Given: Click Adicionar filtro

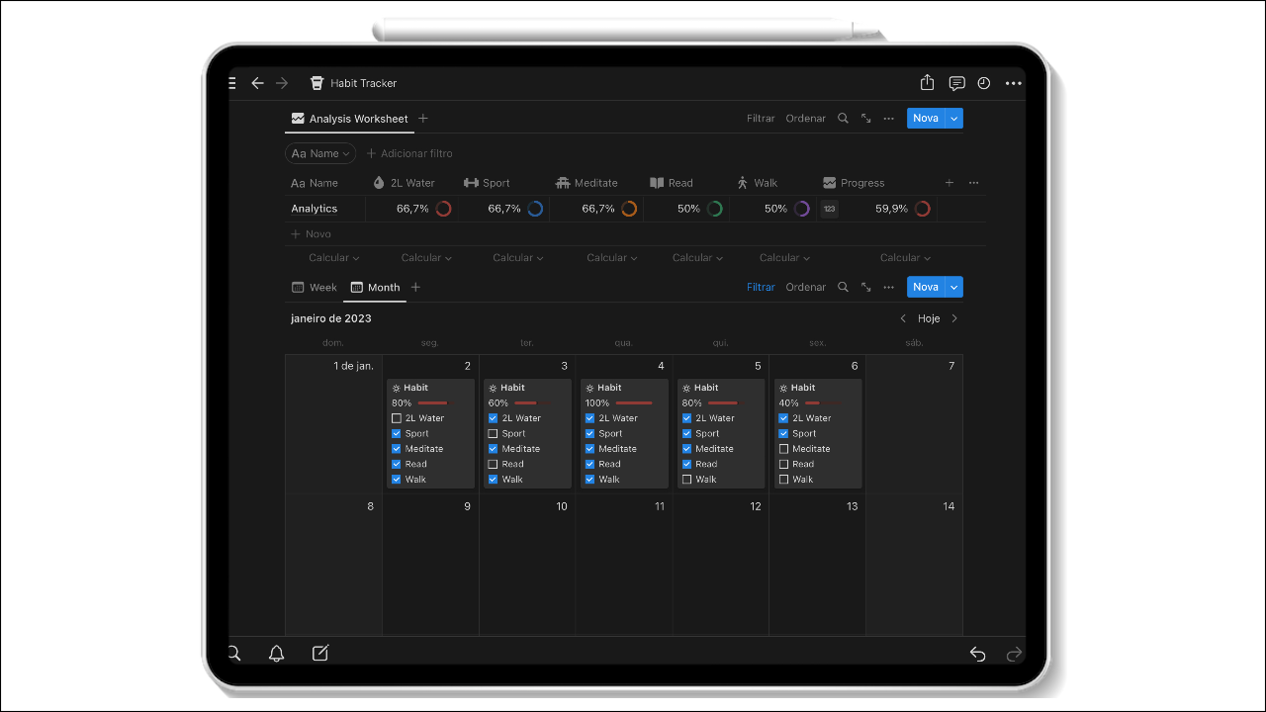Looking at the screenshot, I should click(x=409, y=153).
